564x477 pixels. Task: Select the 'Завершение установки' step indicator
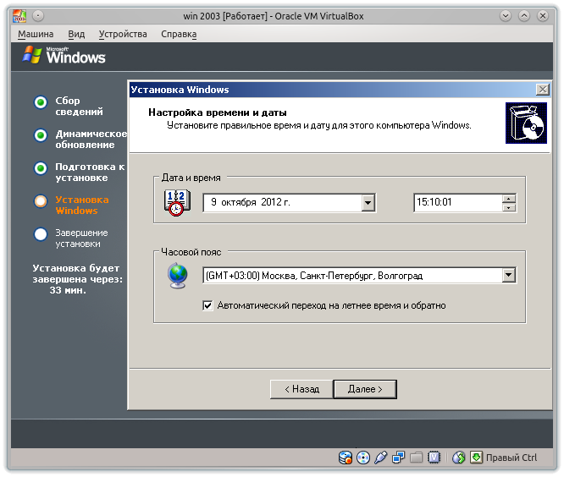tap(41, 234)
